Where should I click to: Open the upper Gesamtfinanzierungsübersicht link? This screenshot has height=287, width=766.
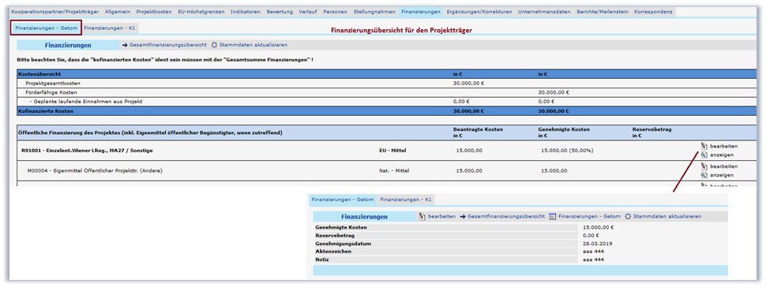coord(168,45)
